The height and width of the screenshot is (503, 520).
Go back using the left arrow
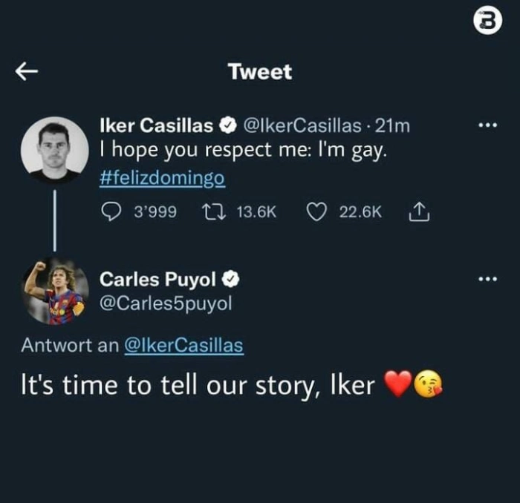click(27, 71)
